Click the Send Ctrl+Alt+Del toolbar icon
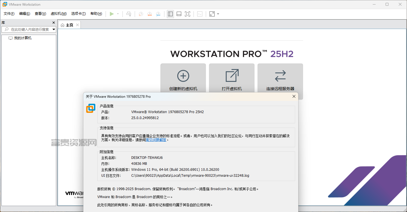The height and width of the screenshot is (212, 407). tap(129, 14)
